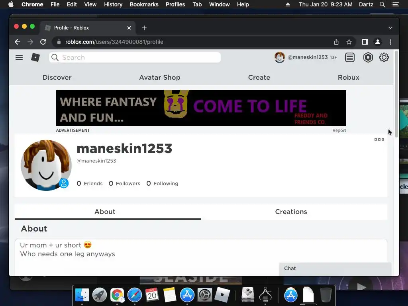408x306 pixels.
Task: Reload the Roblox profile page
Action: click(43, 42)
